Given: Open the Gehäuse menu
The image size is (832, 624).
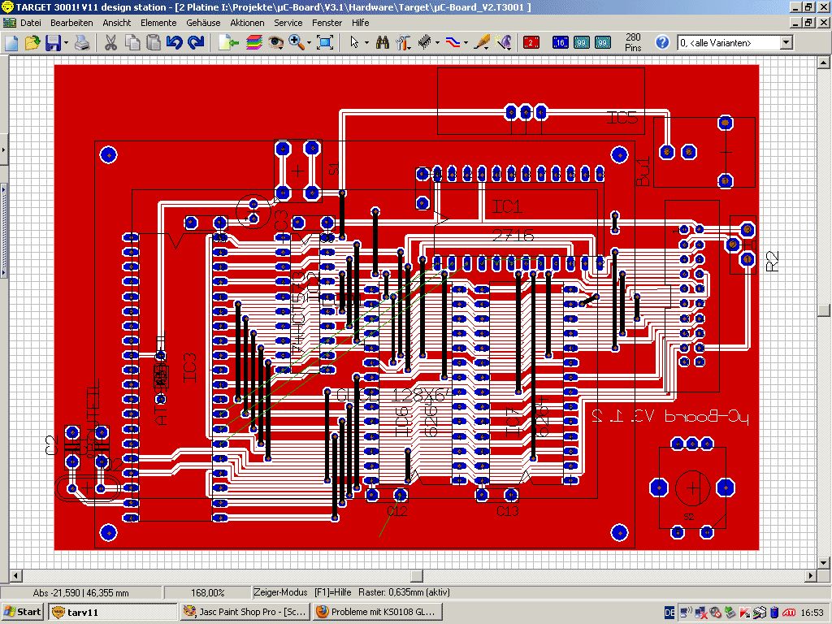Looking at the screenshot, I should (203, 23).
